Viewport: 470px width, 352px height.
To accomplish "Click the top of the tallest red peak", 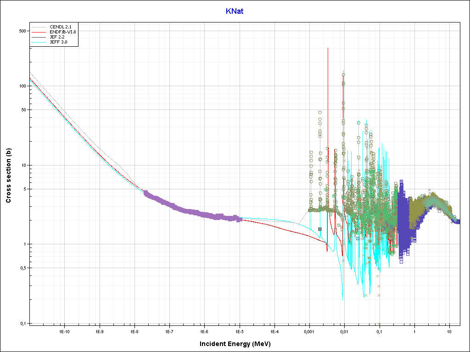I will (328, 49).
